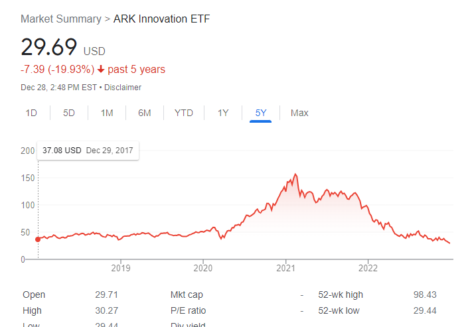Click the red down arrow icon
The height and width of the screenshot is (327, 470).
(x=101, y=70)
